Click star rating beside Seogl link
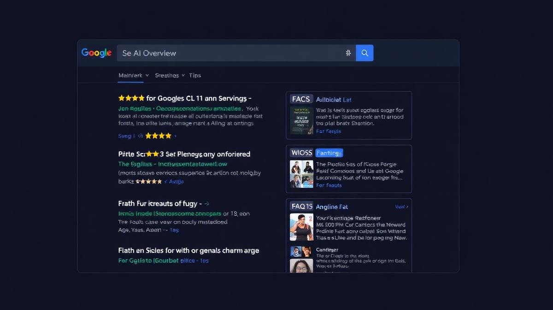Screen dimensions: 553x310 point(158,136)
